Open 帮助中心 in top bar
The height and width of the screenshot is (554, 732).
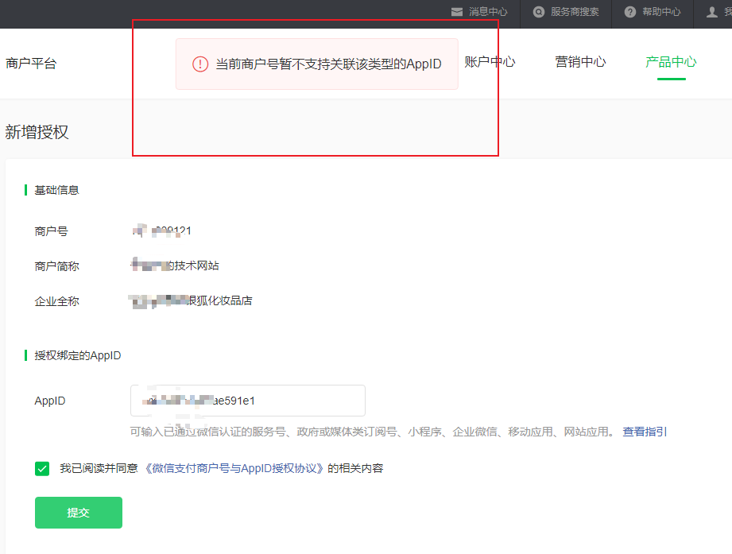(x=661, y=12)
